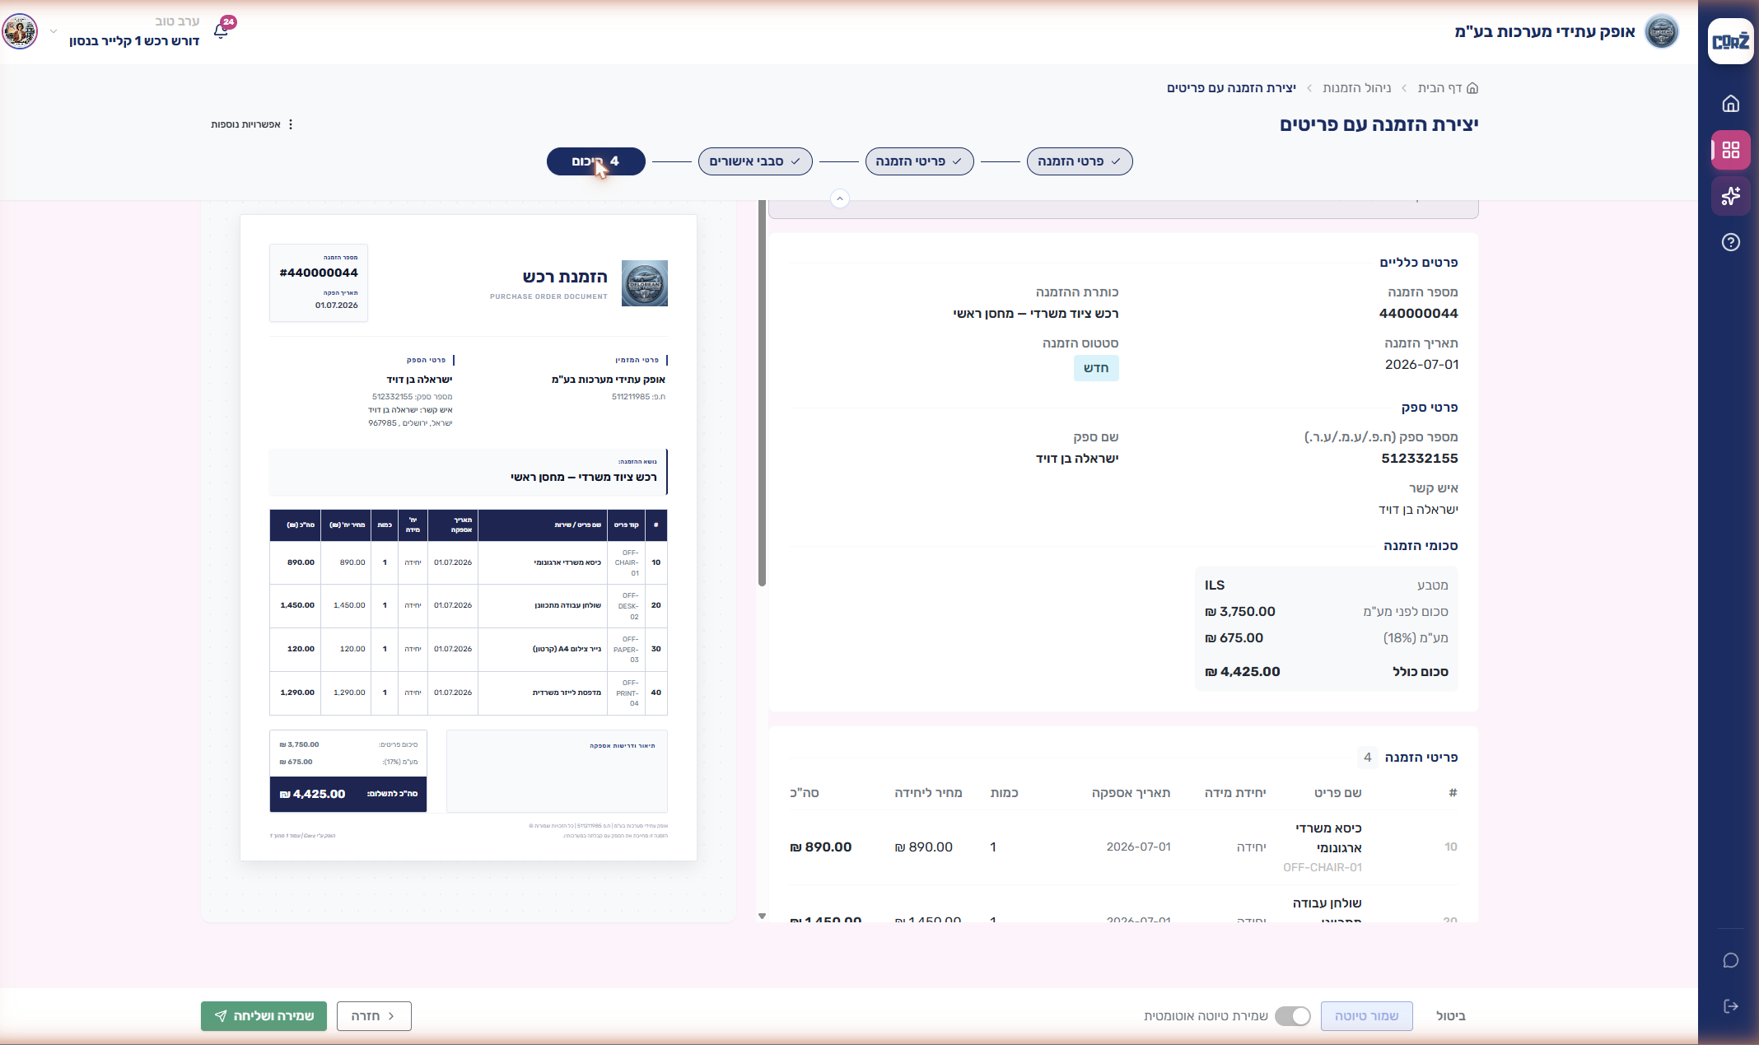Click the company name אופק עתידי מערכות בע"מ in header
The image size is (1759, 1045).
1544,32
